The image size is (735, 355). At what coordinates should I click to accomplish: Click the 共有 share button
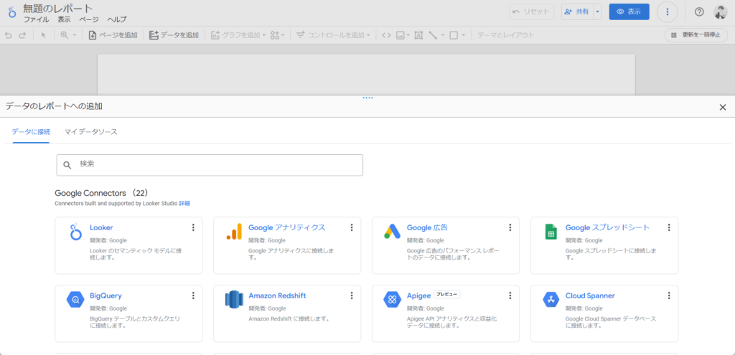[577, 12]
